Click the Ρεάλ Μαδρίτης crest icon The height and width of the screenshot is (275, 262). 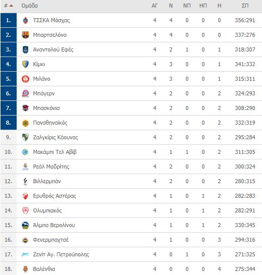[x=25, y=167]
